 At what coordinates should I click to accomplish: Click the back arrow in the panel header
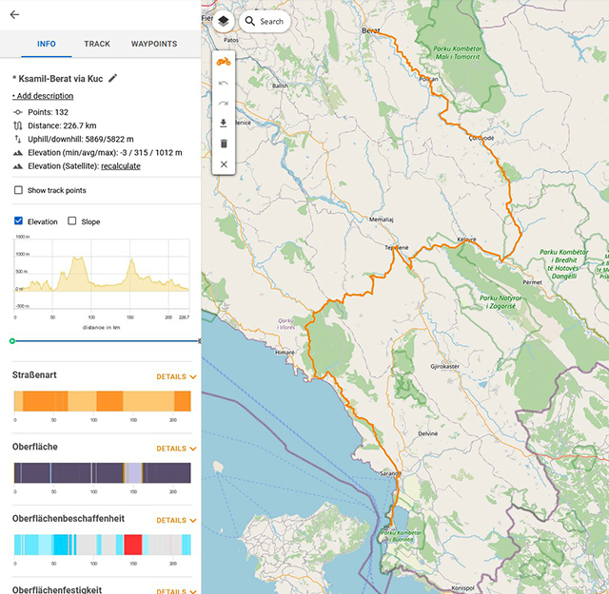(14, 14)
